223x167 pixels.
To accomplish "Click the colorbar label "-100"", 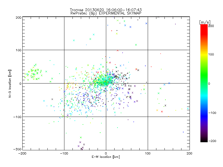I will pyautogui.click(x=212, y=113).
